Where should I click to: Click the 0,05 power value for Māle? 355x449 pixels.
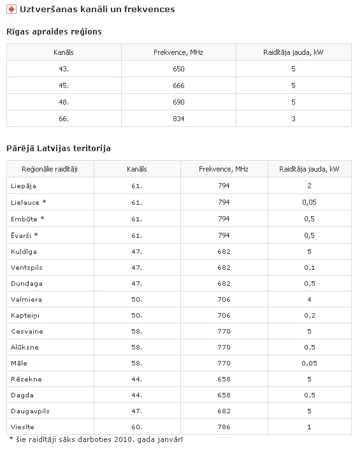click(x=309, y=364)
